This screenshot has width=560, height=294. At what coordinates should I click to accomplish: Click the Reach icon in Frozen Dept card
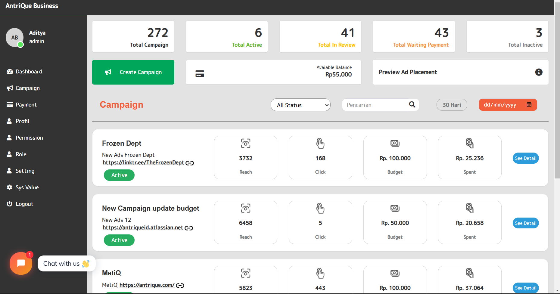point(245,144)
